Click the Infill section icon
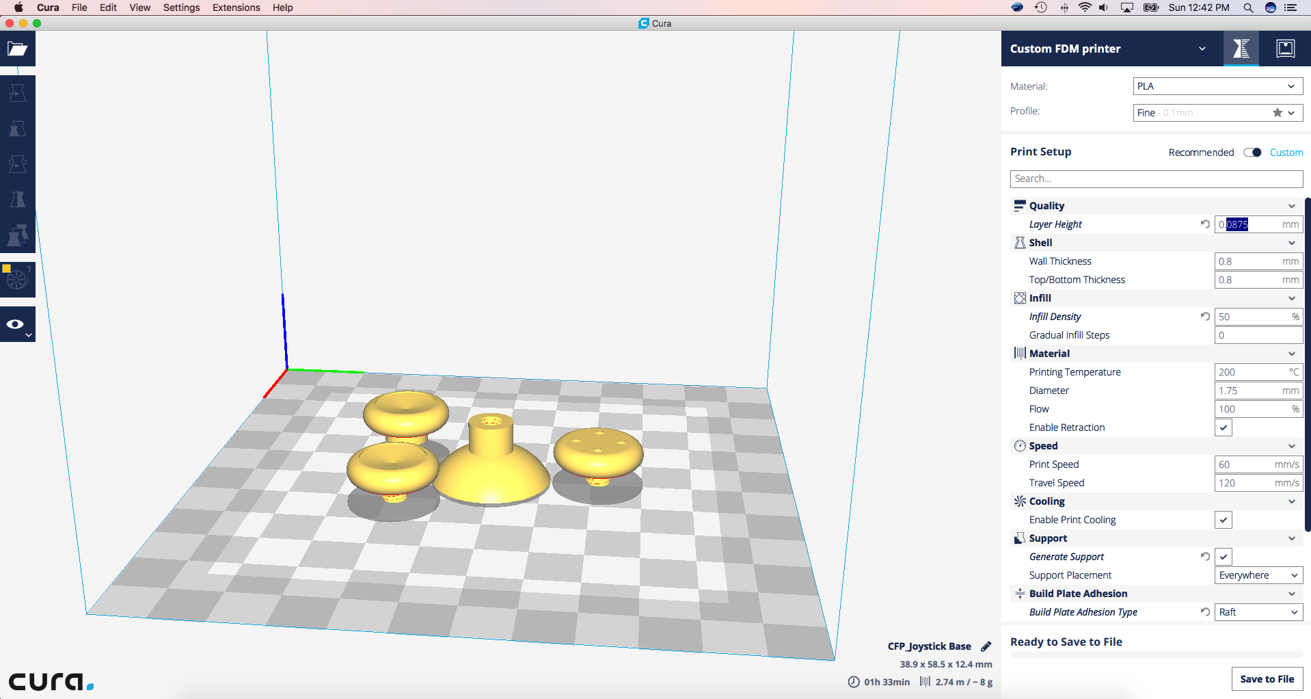 [1020, 298]
